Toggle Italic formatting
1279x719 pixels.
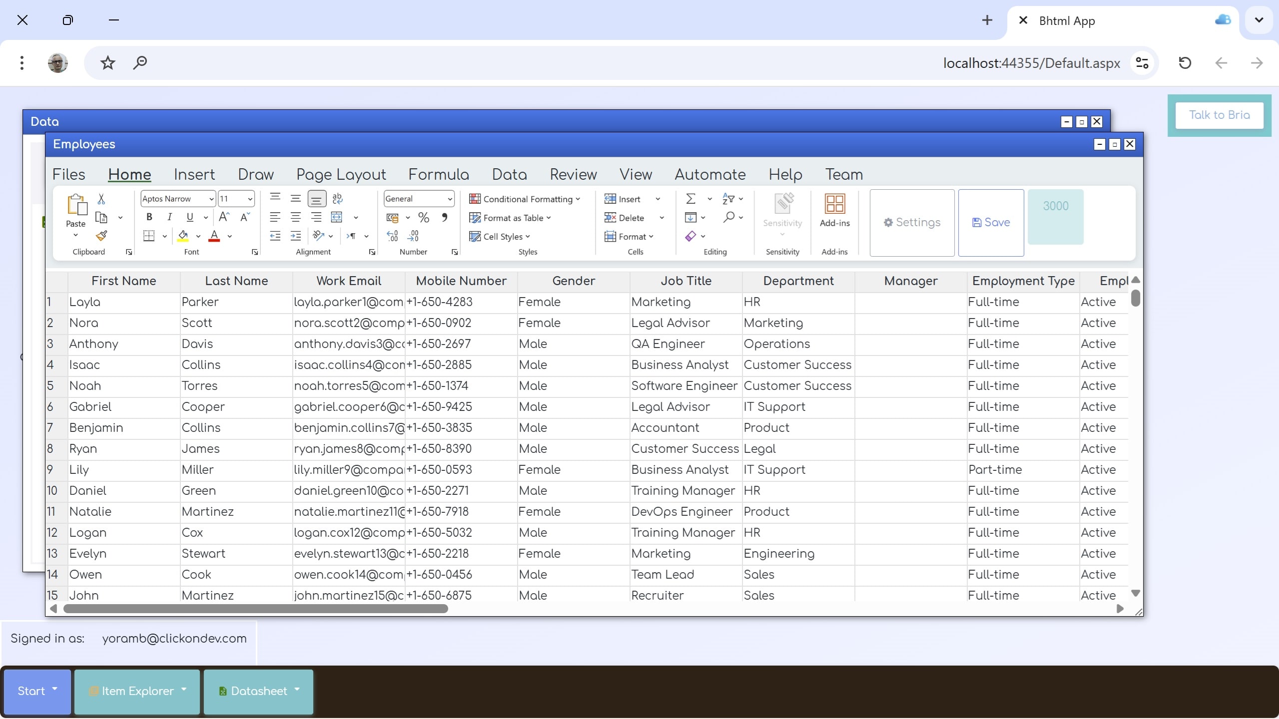(169, 217)
